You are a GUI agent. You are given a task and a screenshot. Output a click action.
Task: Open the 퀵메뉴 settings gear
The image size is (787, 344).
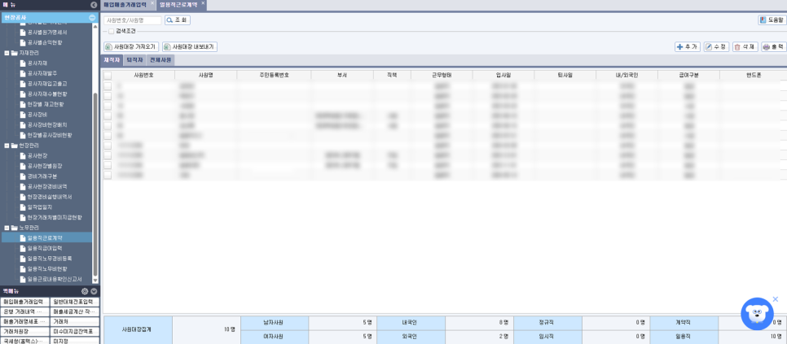[85, 291]
